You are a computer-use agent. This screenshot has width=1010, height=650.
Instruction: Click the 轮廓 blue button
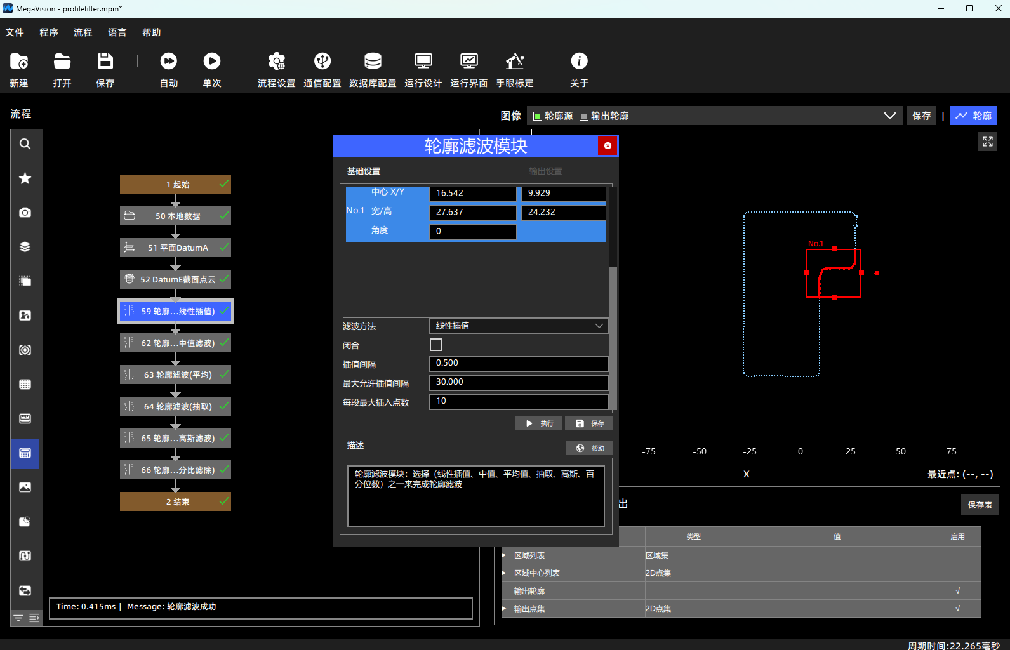973,116
